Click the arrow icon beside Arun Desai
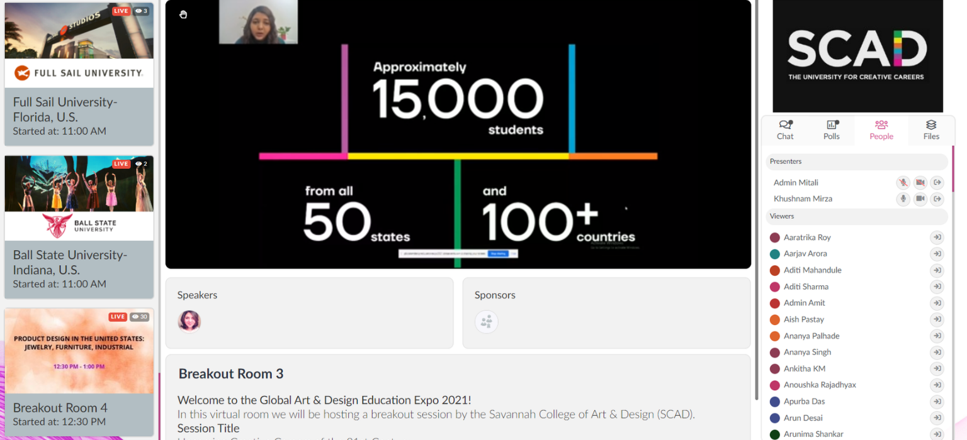 [x=937, y=418]
